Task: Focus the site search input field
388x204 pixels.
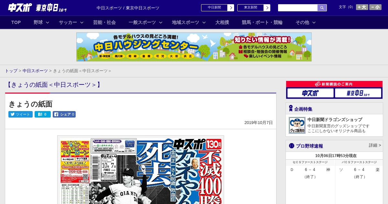Action: [x=298, y=8]
